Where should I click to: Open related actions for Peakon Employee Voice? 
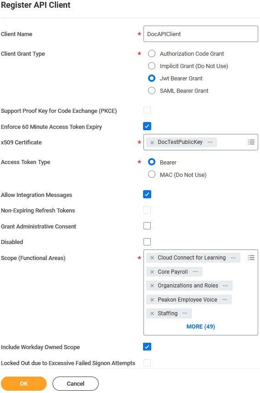point(224,299)
